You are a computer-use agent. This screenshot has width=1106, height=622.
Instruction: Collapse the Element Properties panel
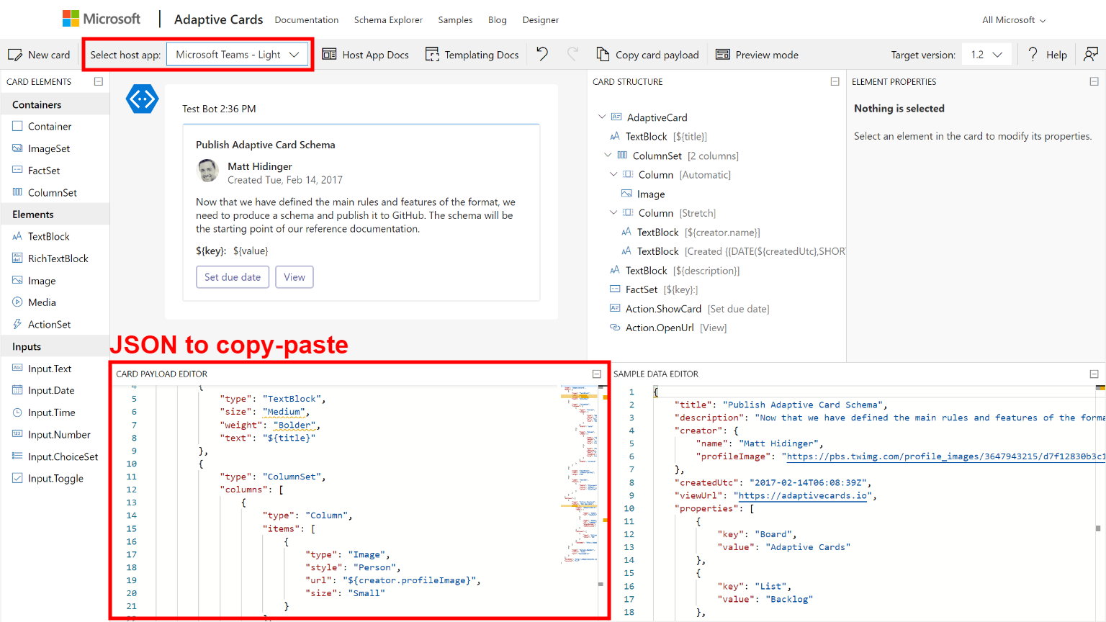[x=1094, y=81]
